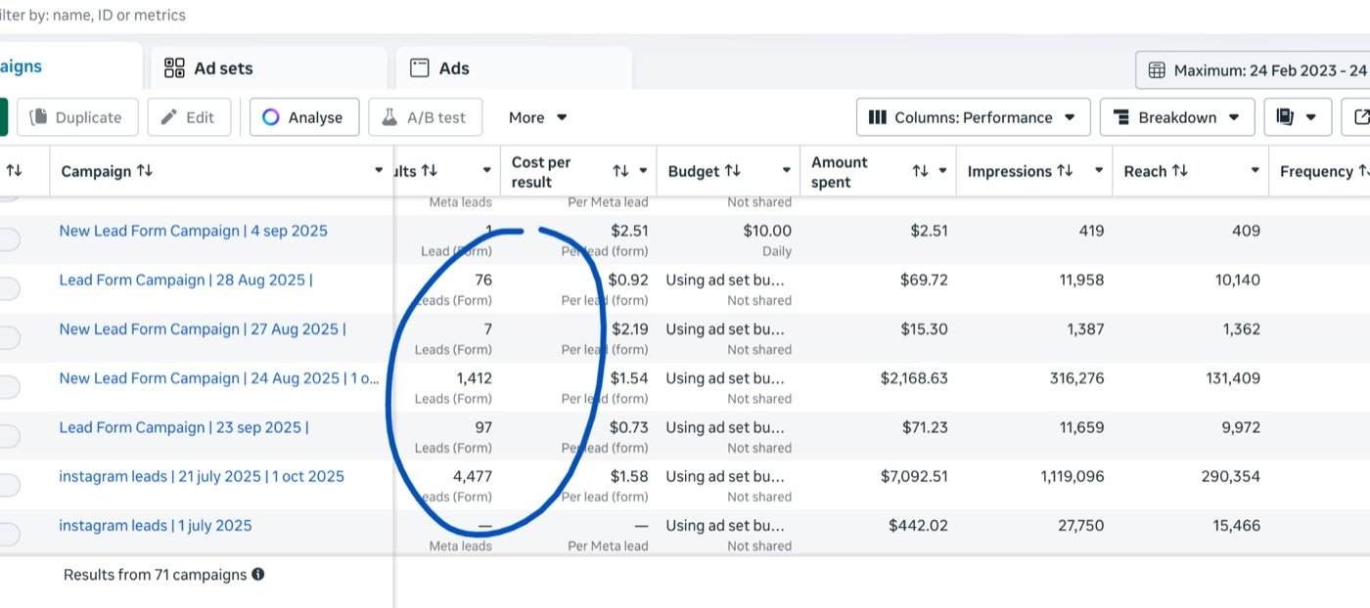1370x608 pixels.
Task: Open Budget column dropdown arrow
Action: (x=786, y=171)
